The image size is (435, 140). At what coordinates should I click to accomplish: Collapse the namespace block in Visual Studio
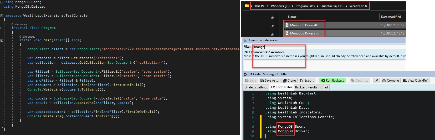pyautogui.click(x=2, y=16)
